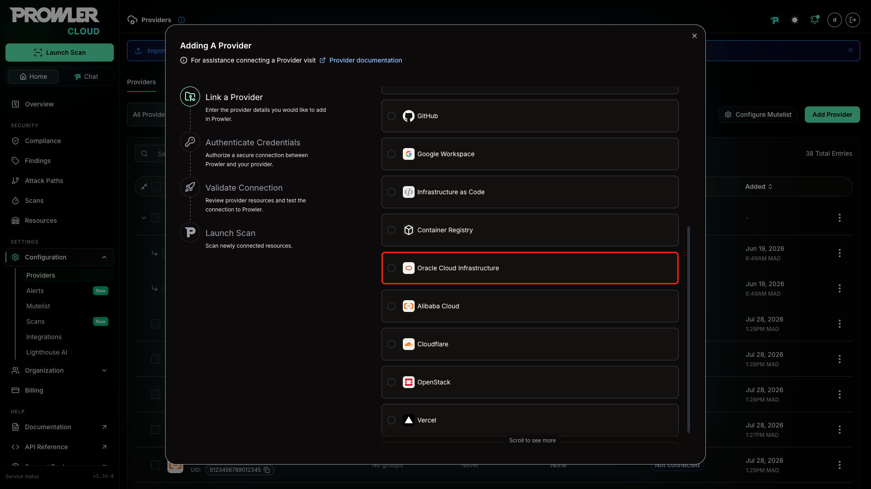This screenshot has width=871, height=489.
Task: Open row actions for Jul 28 1:29PM entry
Action: click(839, 324)
